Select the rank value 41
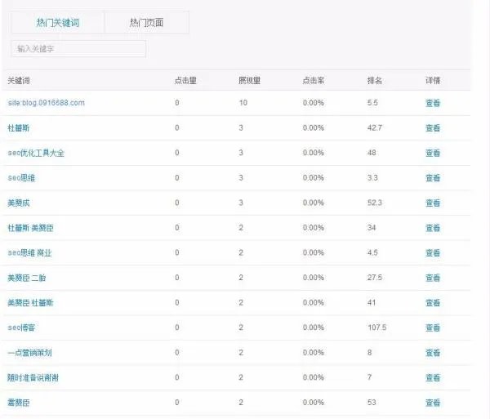The width and height of the screenshot is (490, 419). 372,303
